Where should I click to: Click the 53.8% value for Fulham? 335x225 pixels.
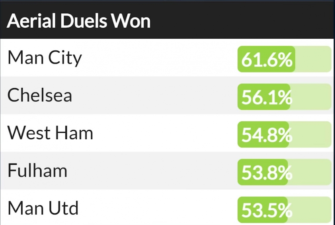coord(267,172)
